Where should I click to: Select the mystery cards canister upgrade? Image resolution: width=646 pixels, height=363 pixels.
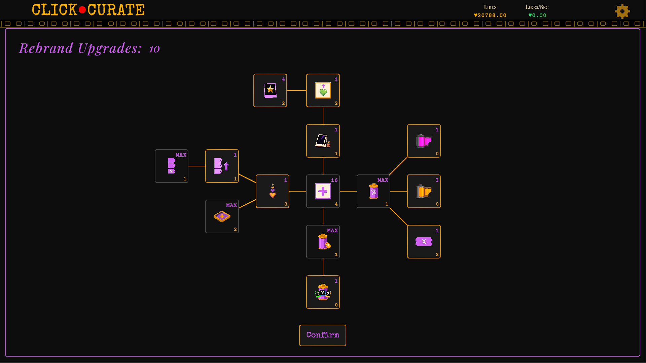tap(323, 292)
